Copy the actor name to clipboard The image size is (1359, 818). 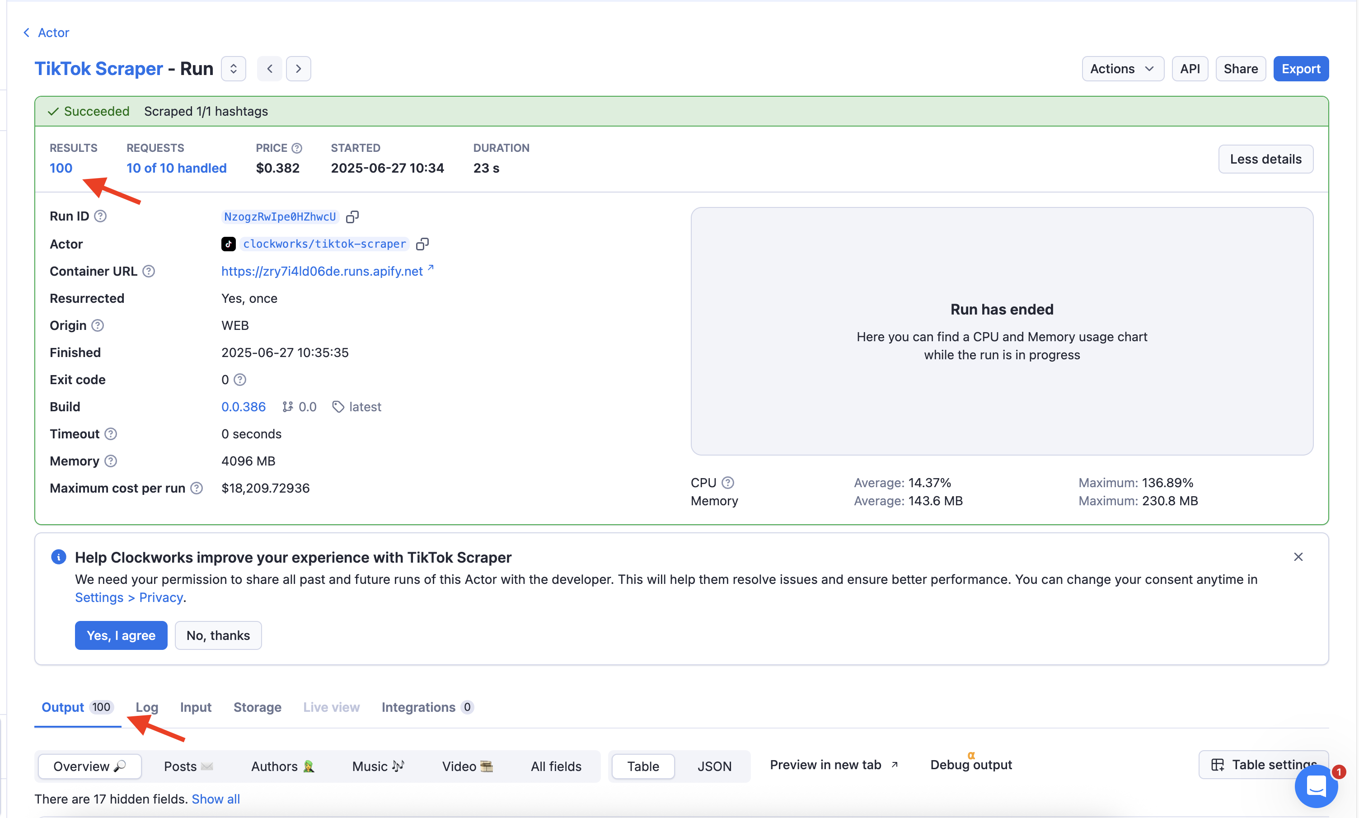[x=422, y=244]
